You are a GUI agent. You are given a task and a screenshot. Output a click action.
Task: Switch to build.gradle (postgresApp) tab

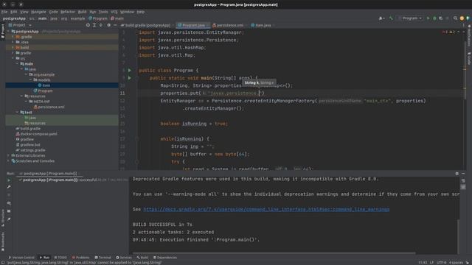tap(146, 25)
